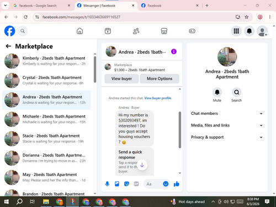Click the install app icon in address bar
The image size is (276, 207).
coord(238,17)
